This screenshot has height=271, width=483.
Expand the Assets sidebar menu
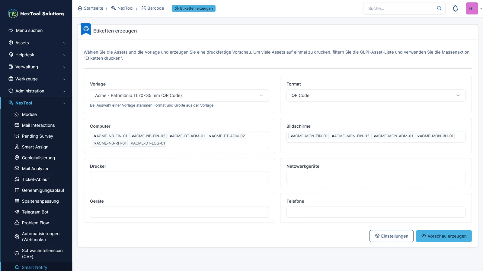[x=36, y=43]
